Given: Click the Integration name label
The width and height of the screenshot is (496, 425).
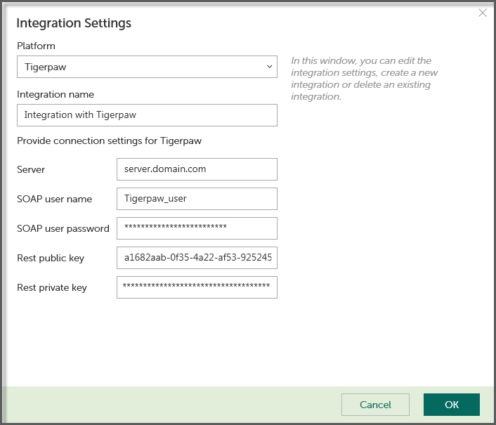Looking at the screenshot, I should pyautogui.click(x=56, y=94).
